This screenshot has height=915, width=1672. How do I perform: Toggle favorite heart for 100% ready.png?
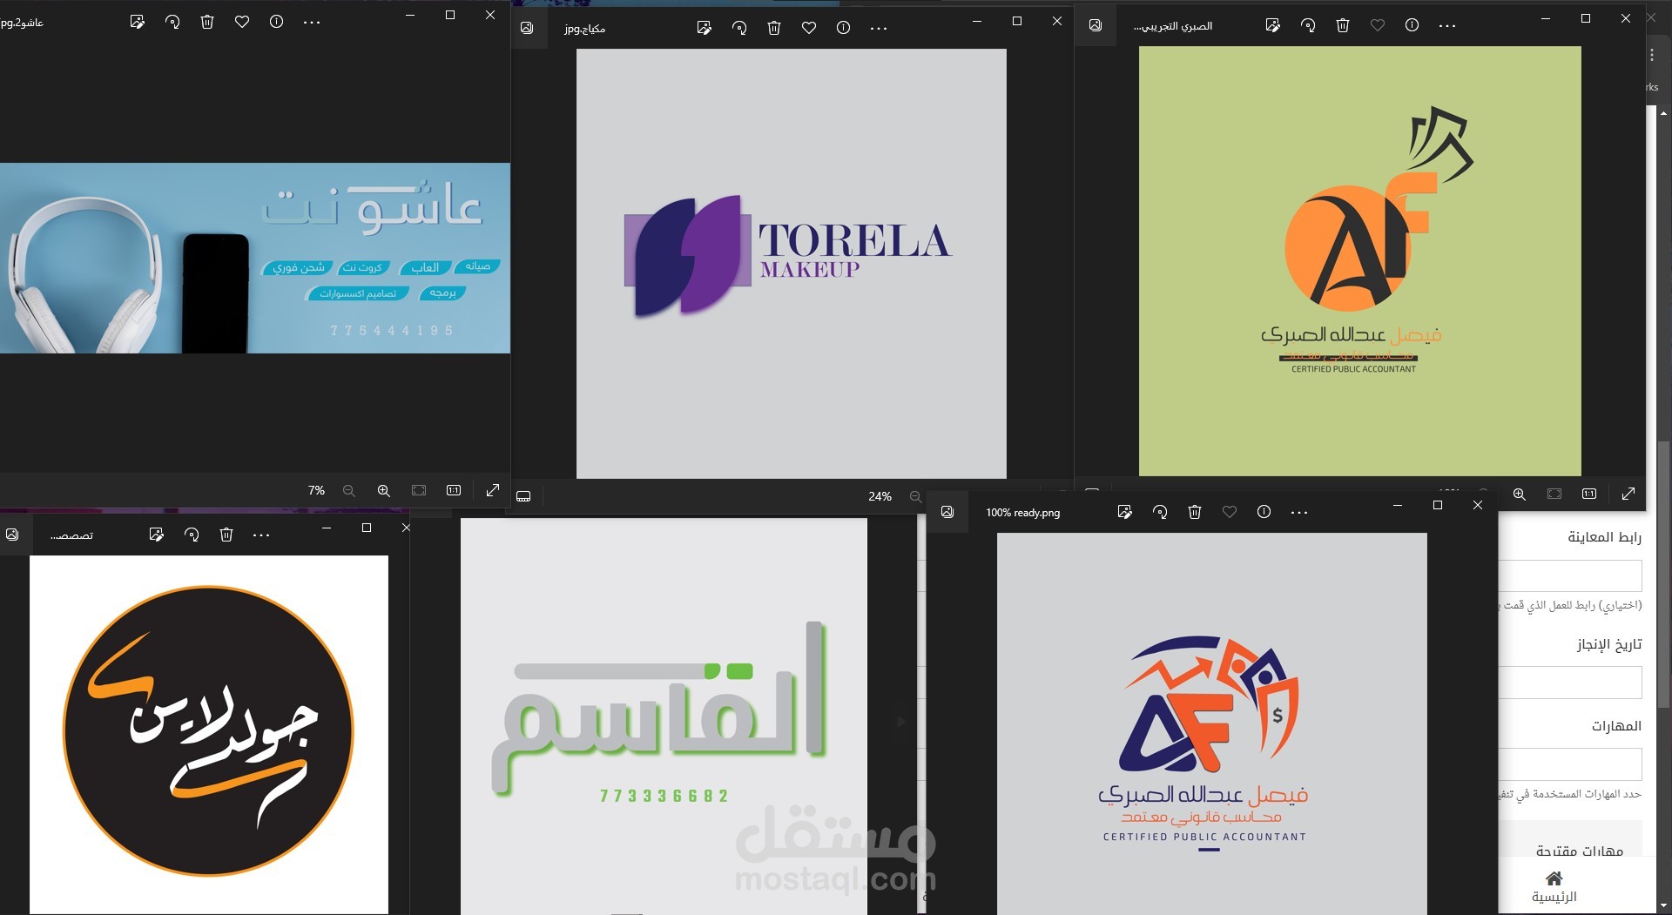(x=1230, y=512)
